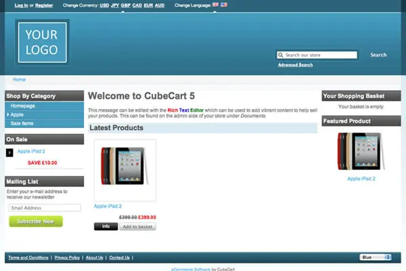Go to Sale Items category

pos(22,123)
